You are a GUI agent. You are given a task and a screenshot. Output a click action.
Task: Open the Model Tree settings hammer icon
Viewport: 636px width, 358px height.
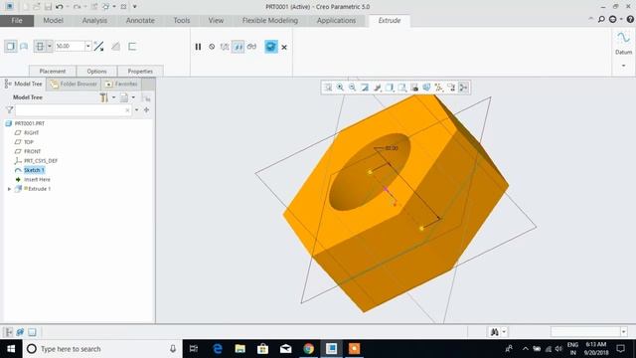pos(103,97)
